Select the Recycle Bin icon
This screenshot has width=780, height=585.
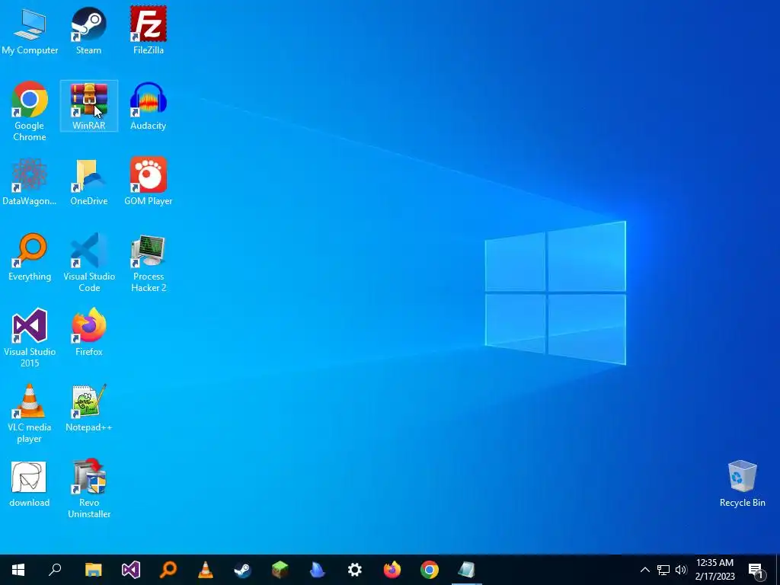tap(742, 484)
